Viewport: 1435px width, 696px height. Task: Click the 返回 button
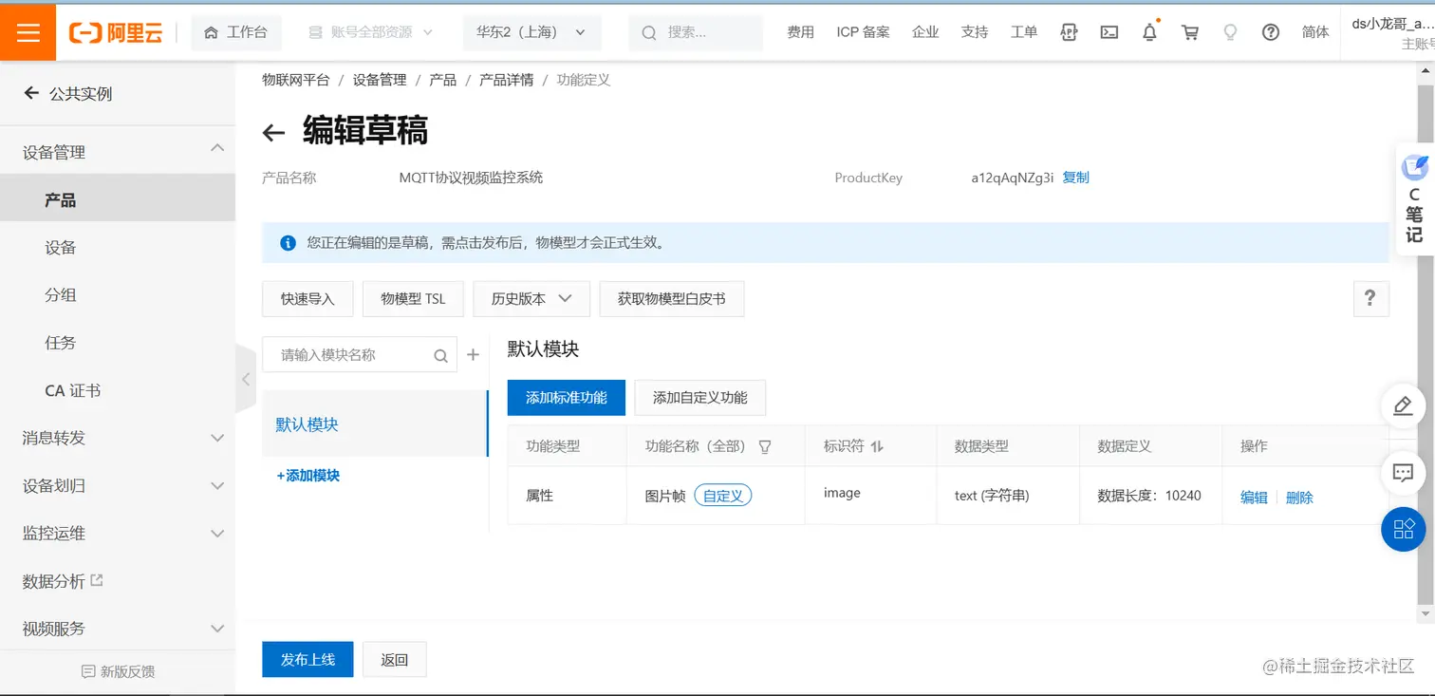(x=394, y=659)
